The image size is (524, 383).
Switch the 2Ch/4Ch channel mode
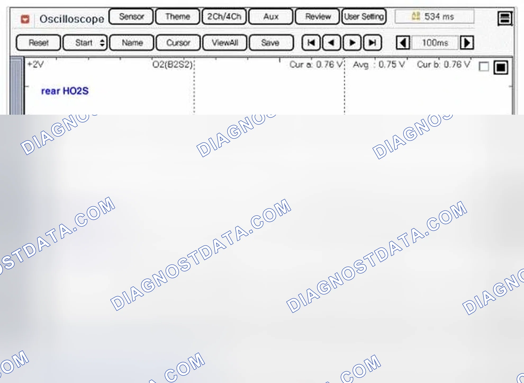click(224, 17)
